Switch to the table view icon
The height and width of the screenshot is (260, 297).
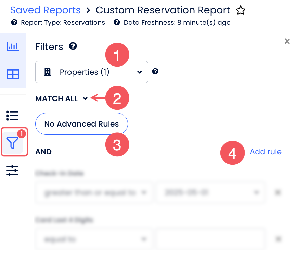click(13, 74)
